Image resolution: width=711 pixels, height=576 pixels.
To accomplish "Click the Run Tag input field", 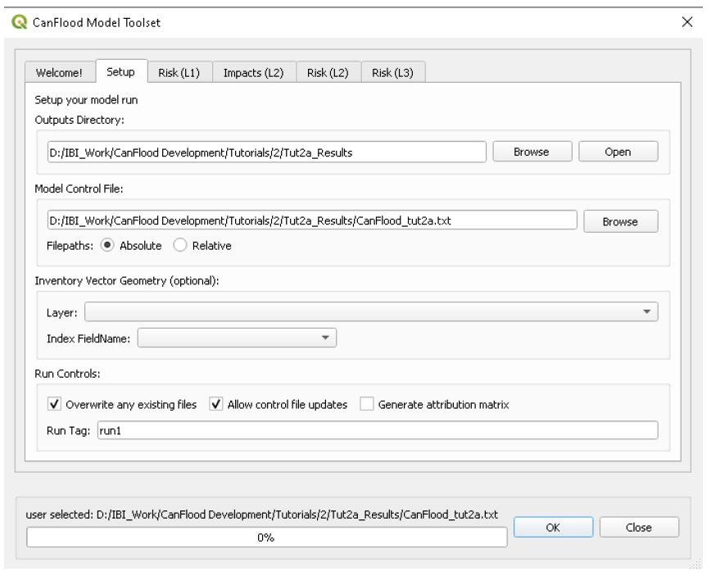I will [x=378, y=430].
